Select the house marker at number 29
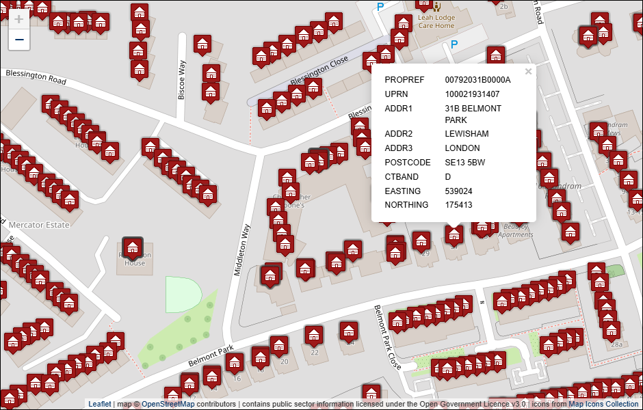 click(422, 240)
